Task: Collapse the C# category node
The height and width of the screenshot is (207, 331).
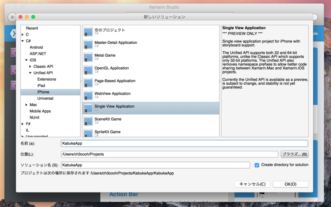Action: pyautogui.click(x=23, y=41)
